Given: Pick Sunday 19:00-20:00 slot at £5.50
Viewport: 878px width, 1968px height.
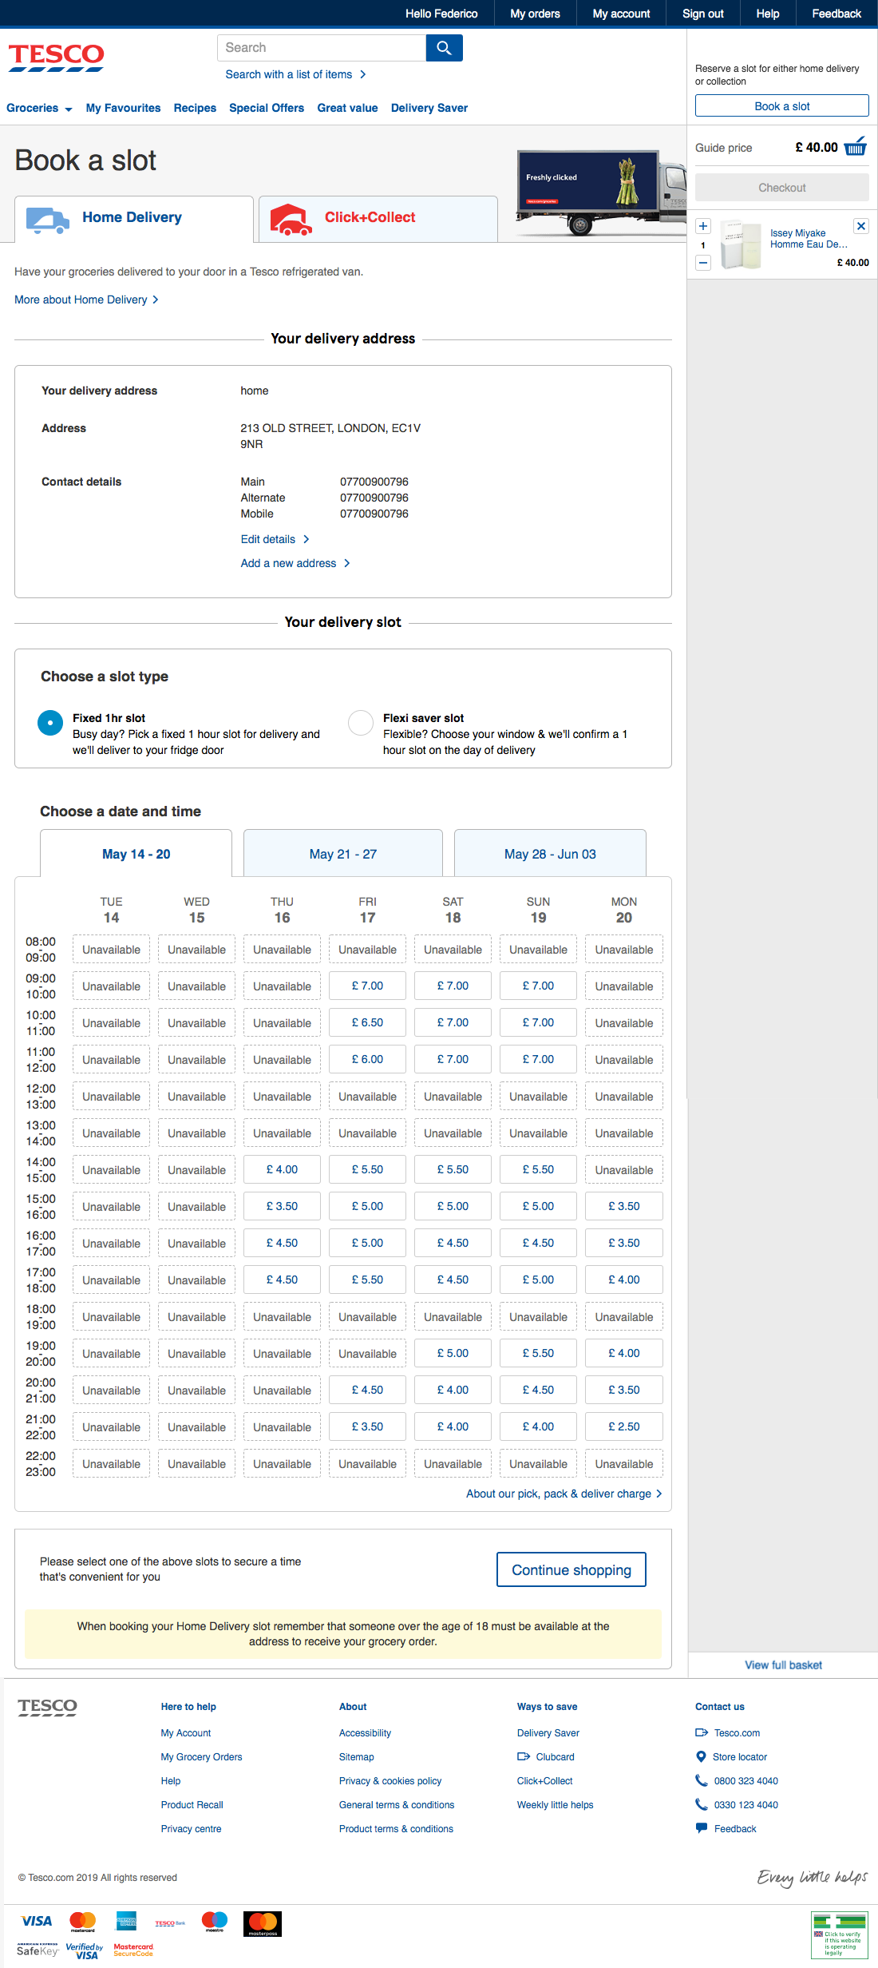Looking at the screenshot, I should pos(538,1353).
